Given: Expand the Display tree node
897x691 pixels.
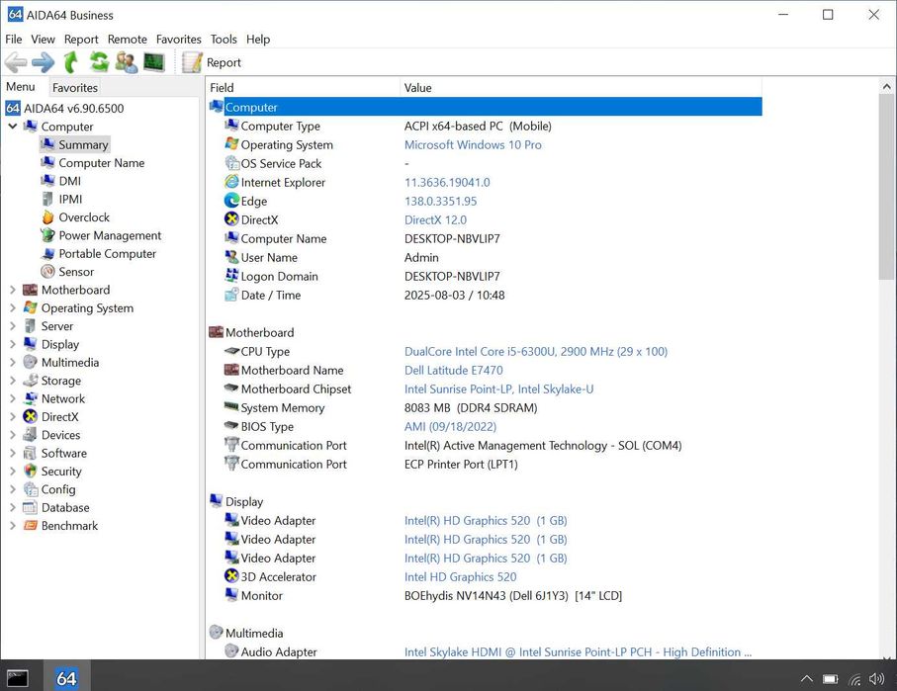Looking at the screenshot, I should (x=13, y=344).
